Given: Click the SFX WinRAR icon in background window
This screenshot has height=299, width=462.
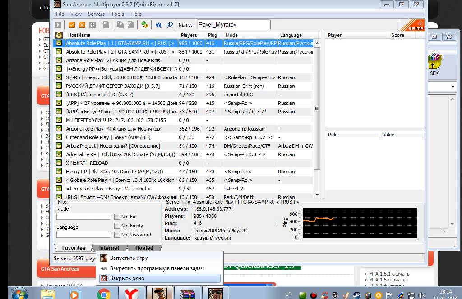Looking at the screenshot, I should pos(435,64).
